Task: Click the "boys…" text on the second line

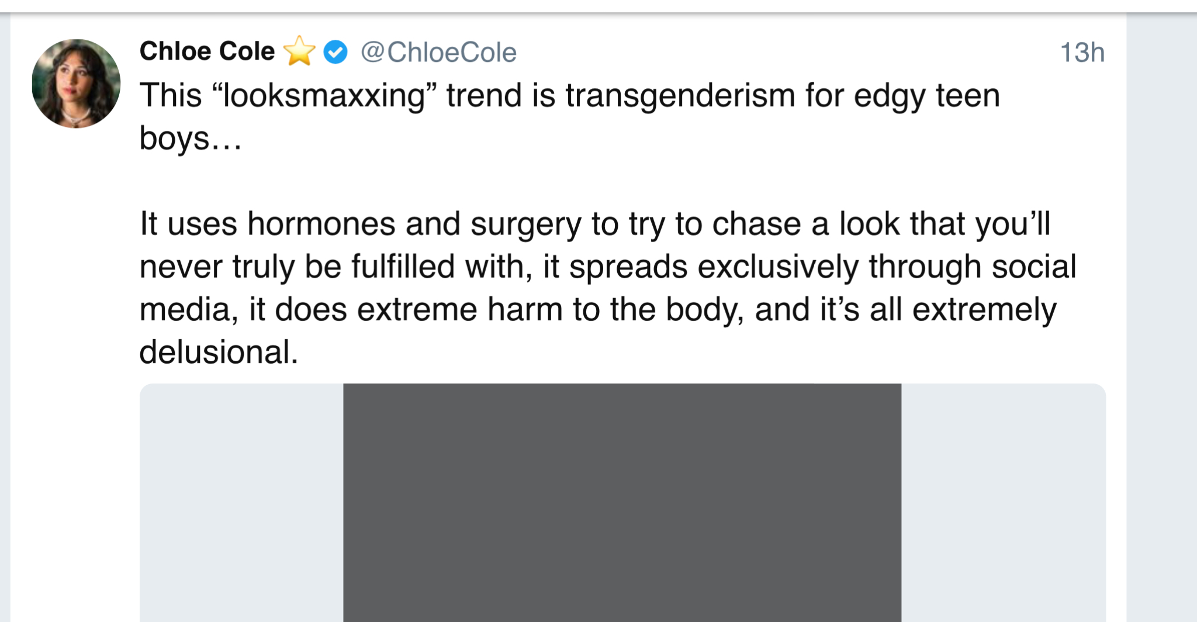Action: (191, 139)
